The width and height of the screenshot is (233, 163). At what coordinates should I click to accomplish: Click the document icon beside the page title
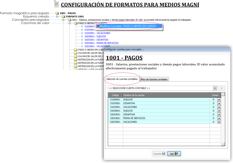coord(56,4)
